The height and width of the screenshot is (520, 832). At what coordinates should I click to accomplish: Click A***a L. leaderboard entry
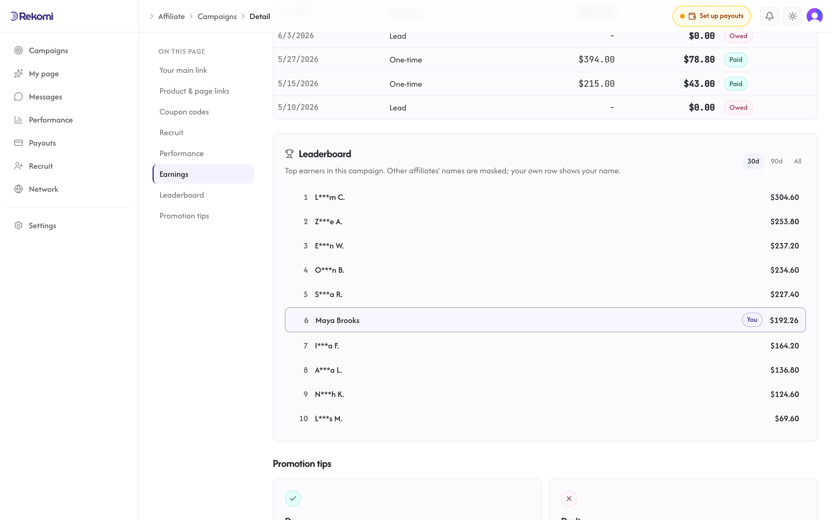(545, 370)
